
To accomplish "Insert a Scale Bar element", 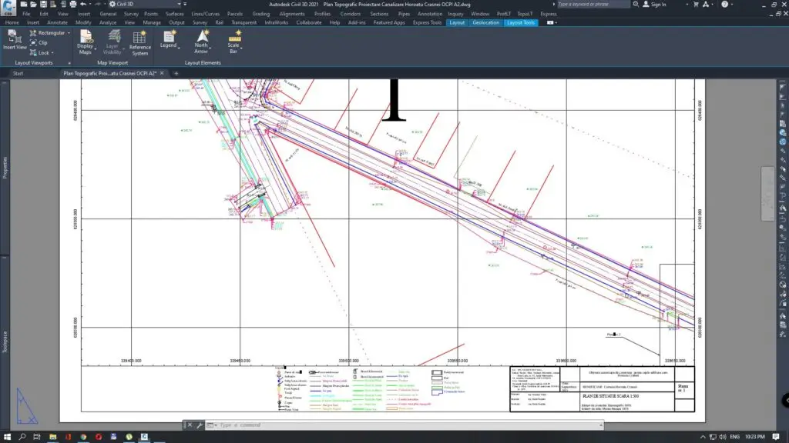I will (234, 42).
